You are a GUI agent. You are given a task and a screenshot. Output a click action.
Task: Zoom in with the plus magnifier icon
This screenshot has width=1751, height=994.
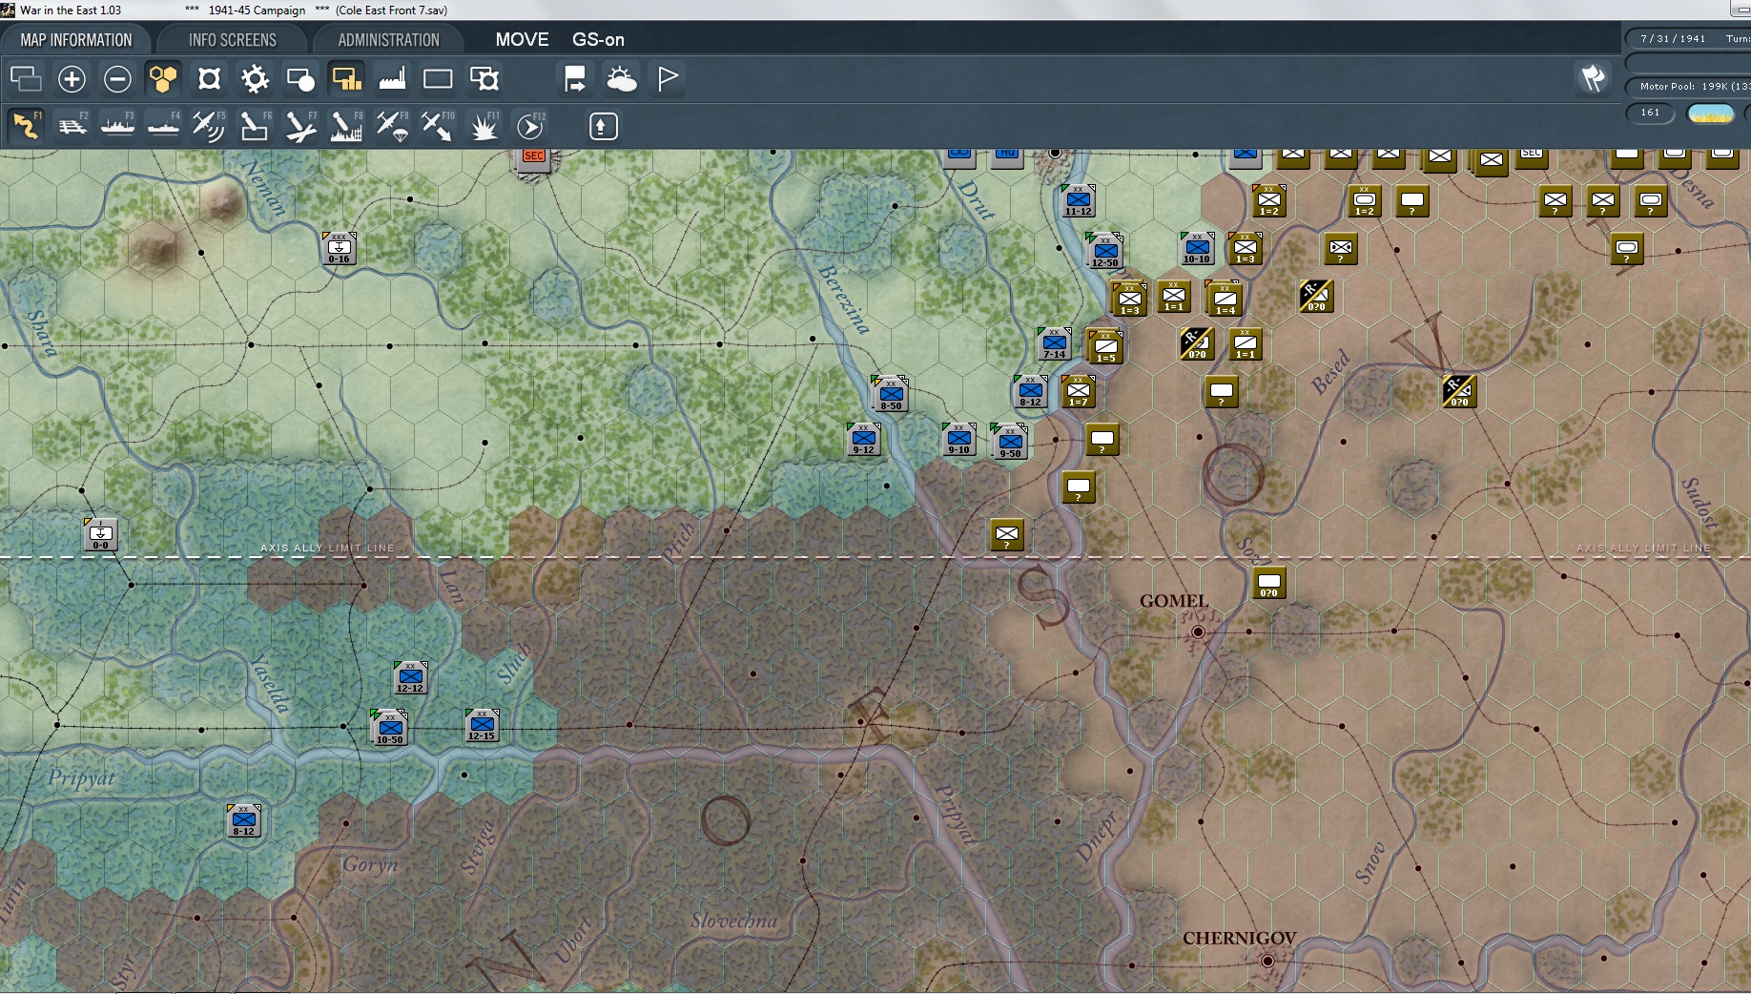coord(72,79)
